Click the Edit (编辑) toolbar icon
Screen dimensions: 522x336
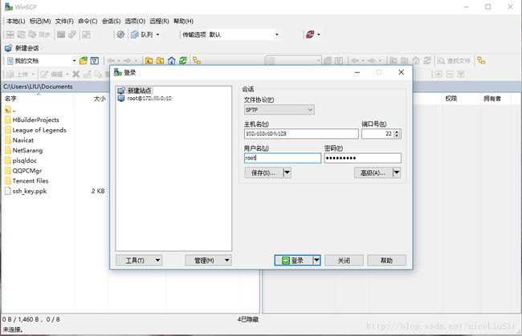coord(51,74)
